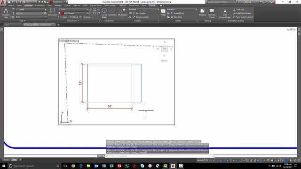
Task: Click the Centerline tool
Action: coord(112,12)
